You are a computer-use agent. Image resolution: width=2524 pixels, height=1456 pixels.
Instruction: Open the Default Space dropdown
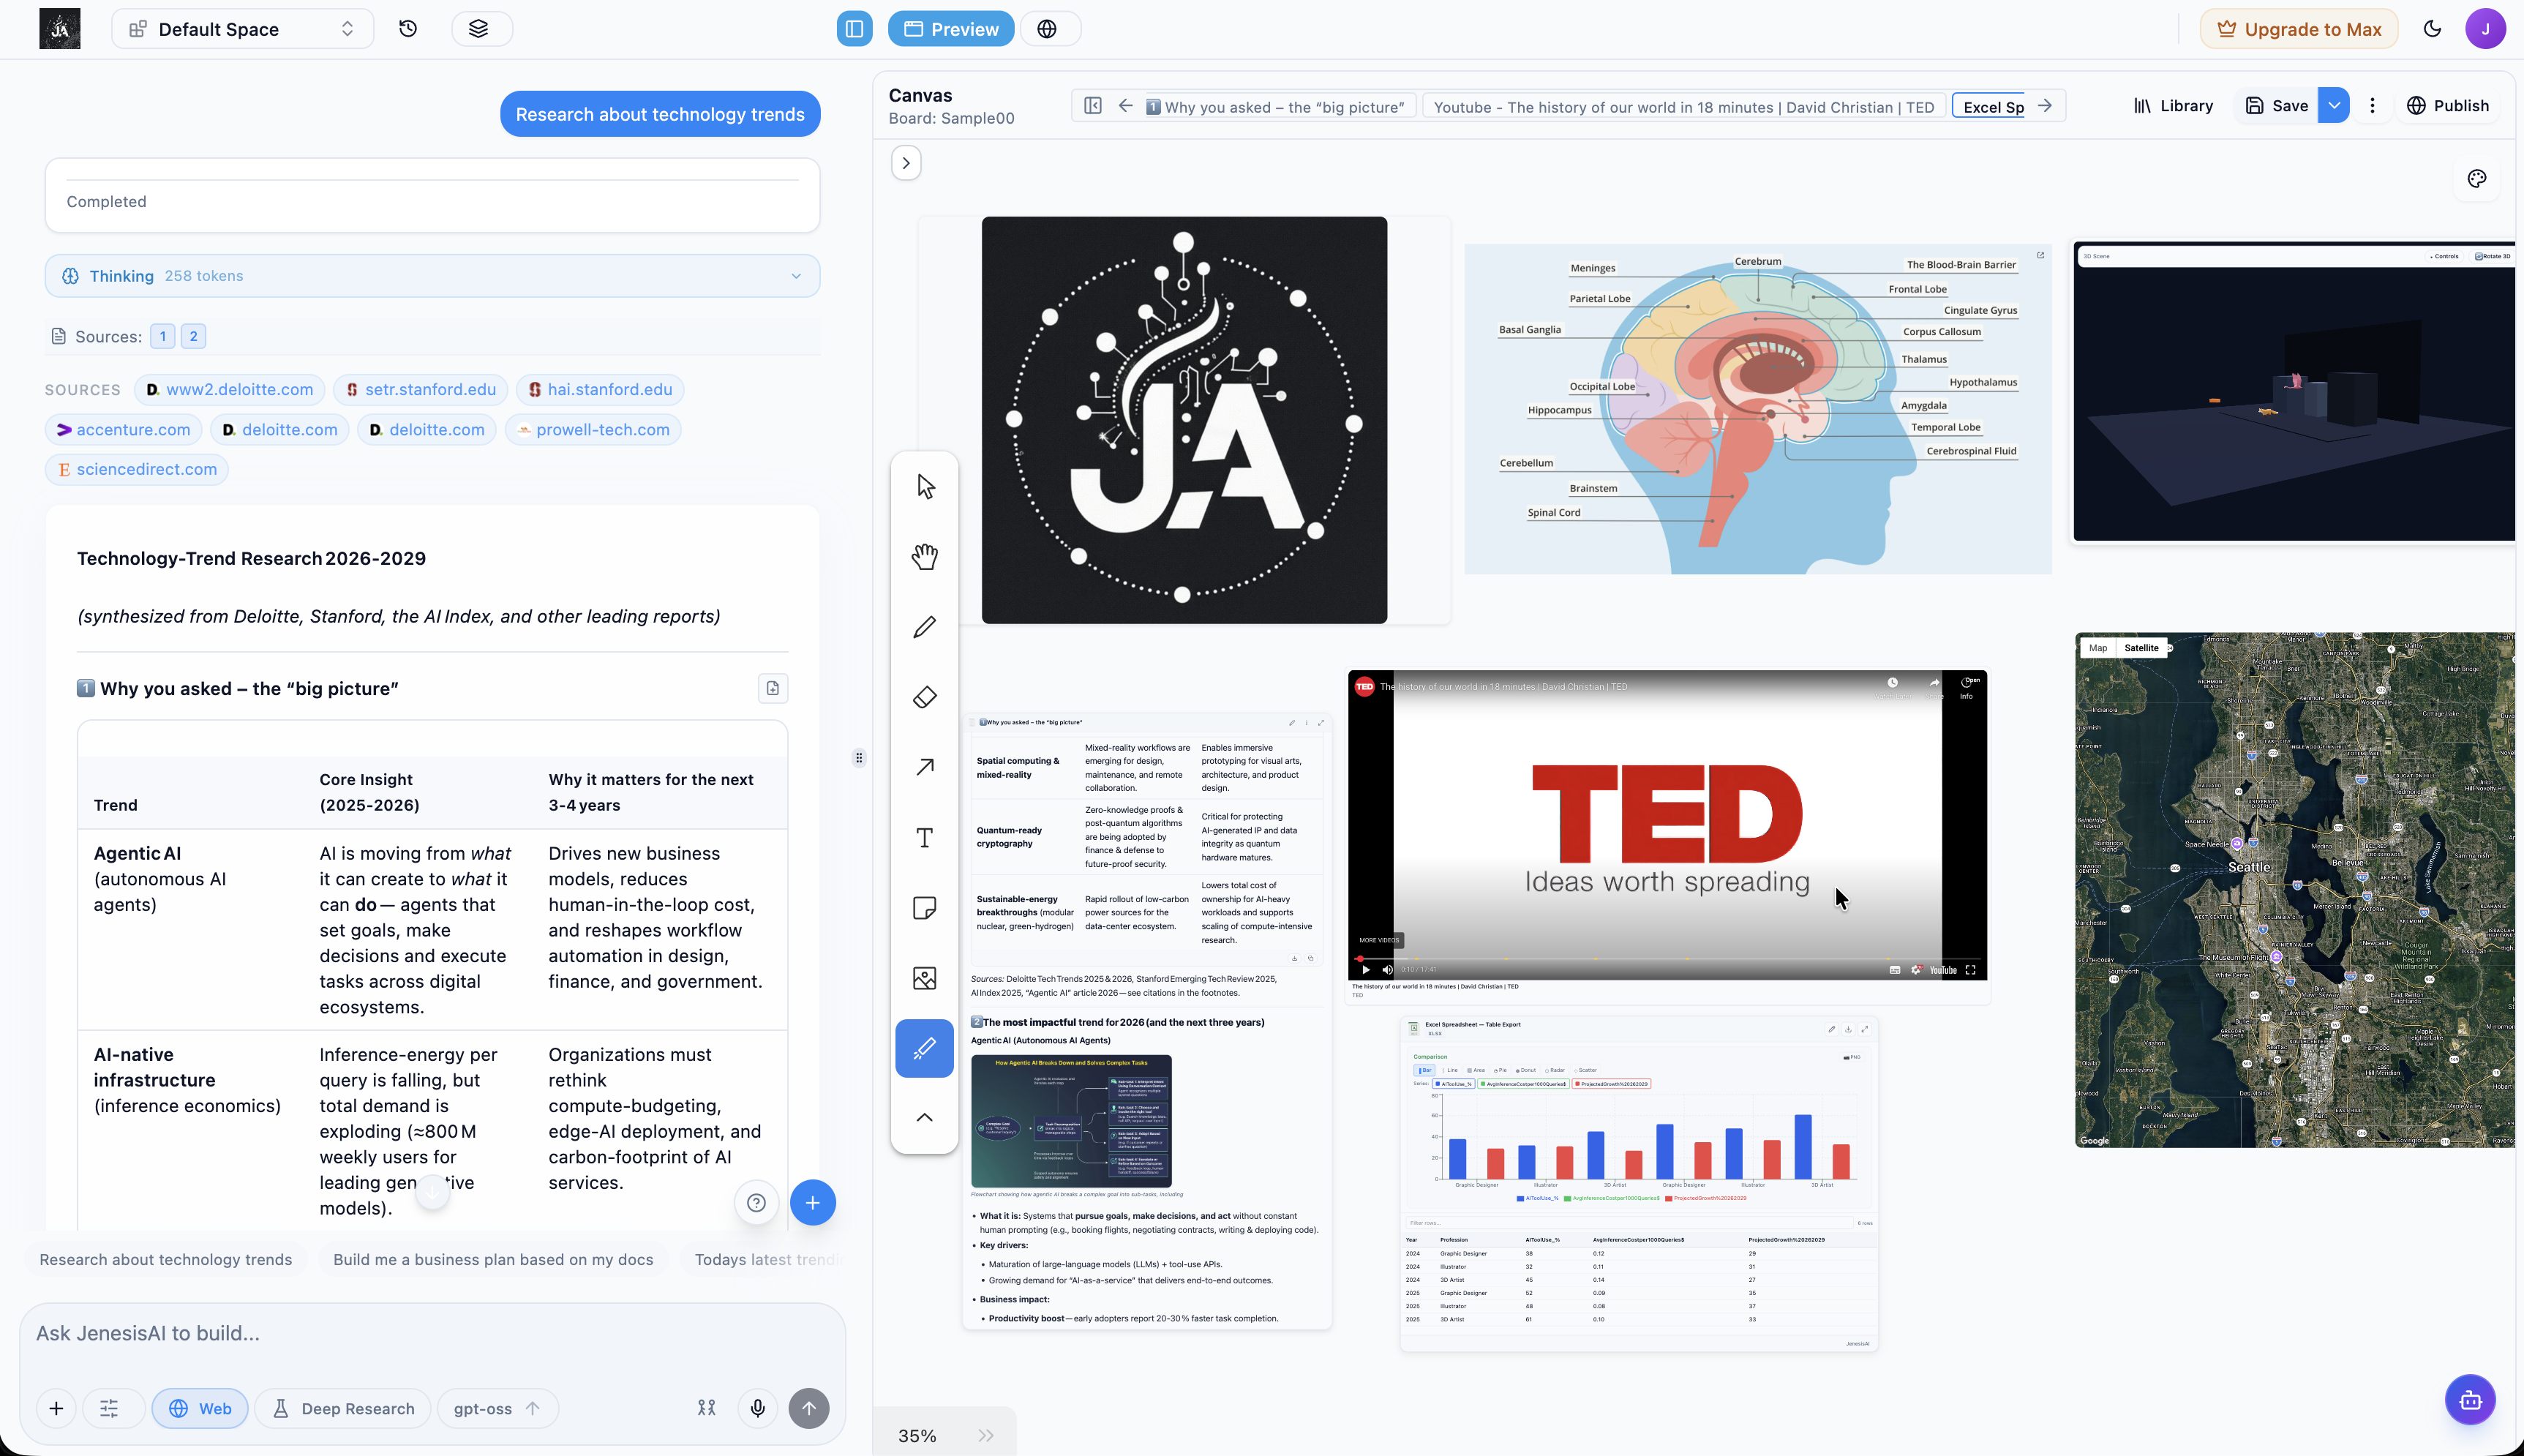(243, 29)
